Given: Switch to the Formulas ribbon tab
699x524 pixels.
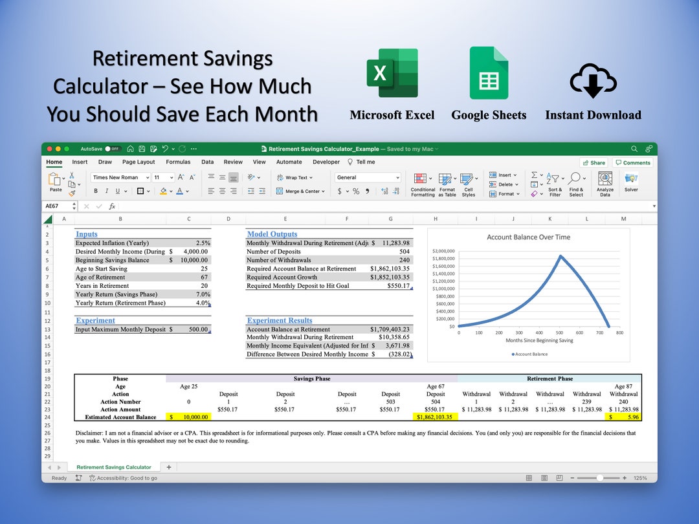Looking at the screenshot, I should pos(179,162).
